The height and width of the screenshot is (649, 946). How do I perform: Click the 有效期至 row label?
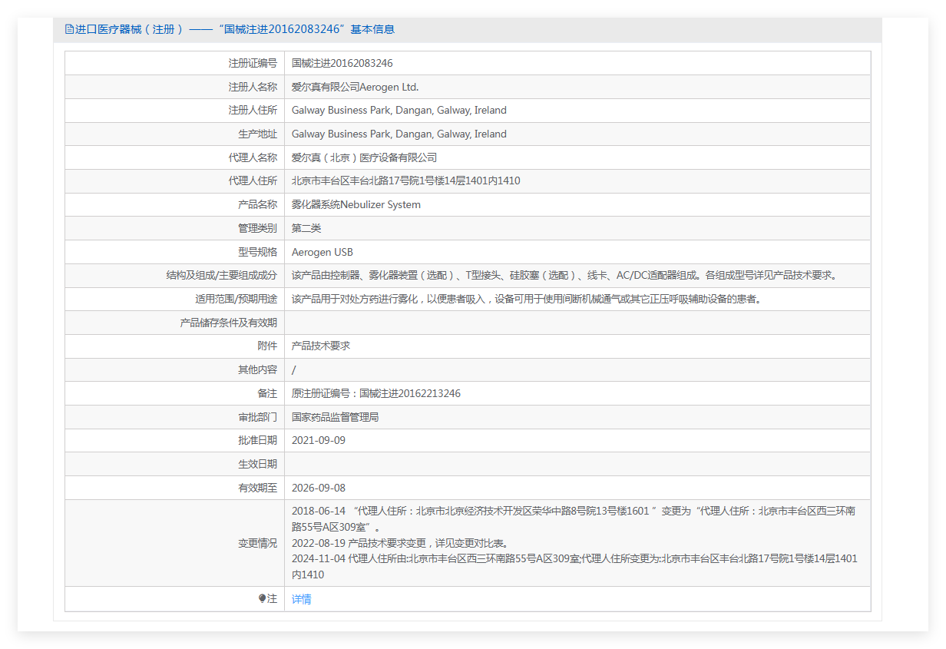pyautogui.click(x=257, y=488)
